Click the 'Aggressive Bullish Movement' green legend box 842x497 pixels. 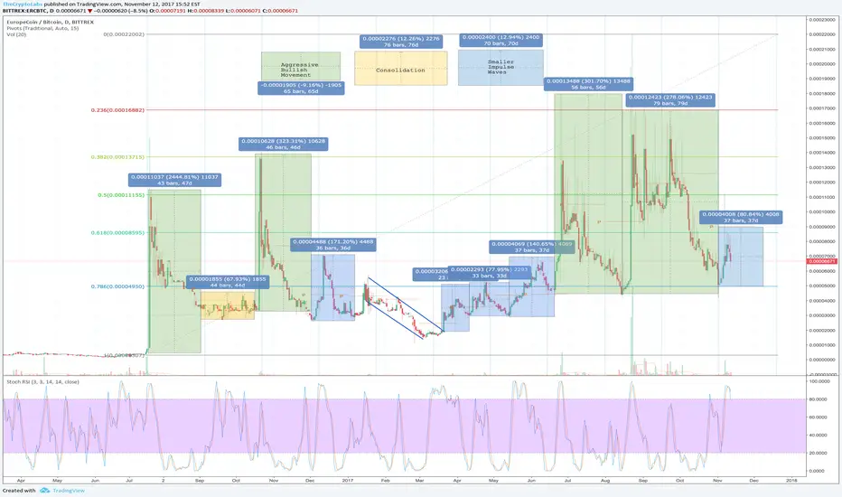coord(301,66)
